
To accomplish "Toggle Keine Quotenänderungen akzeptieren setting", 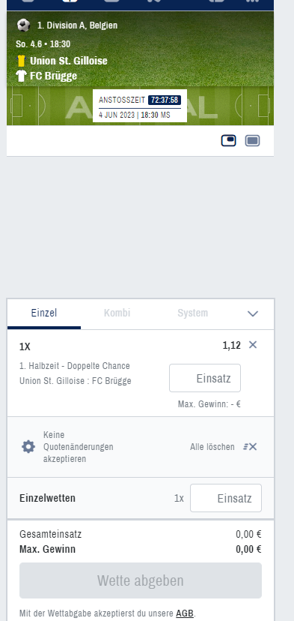I will pos(79,447).
